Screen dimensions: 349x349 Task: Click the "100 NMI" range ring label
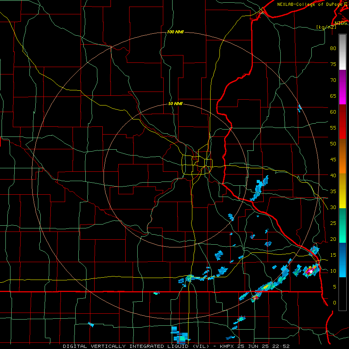coord(175,32)
